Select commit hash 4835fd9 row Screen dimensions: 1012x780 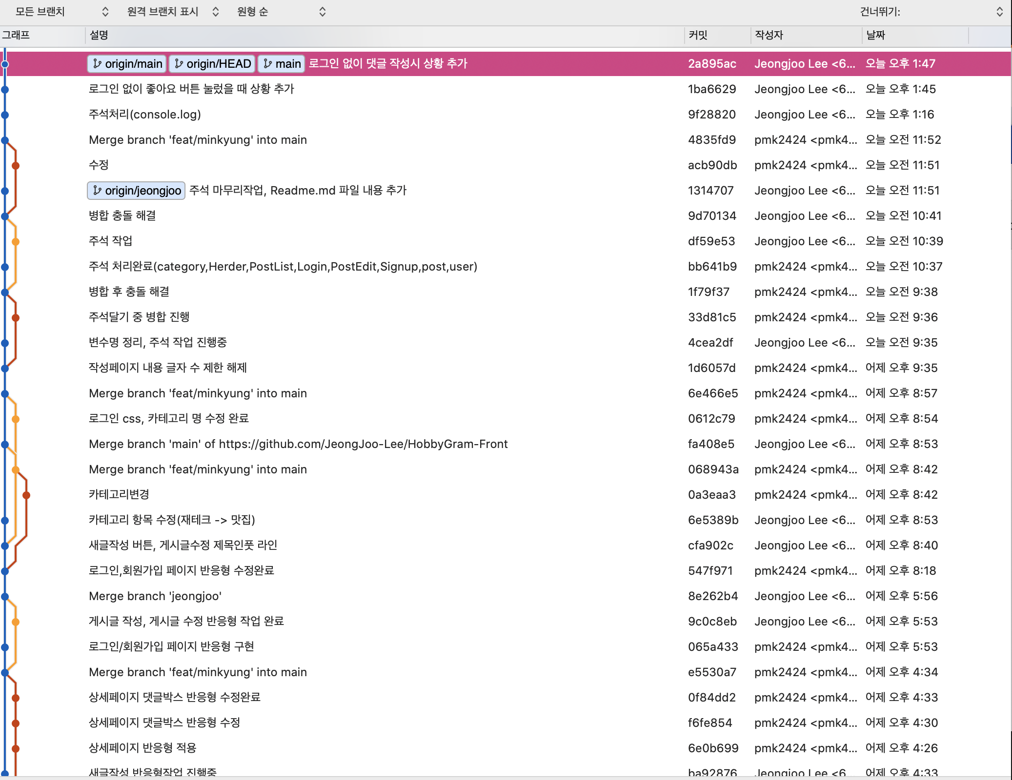pos(712,140)
